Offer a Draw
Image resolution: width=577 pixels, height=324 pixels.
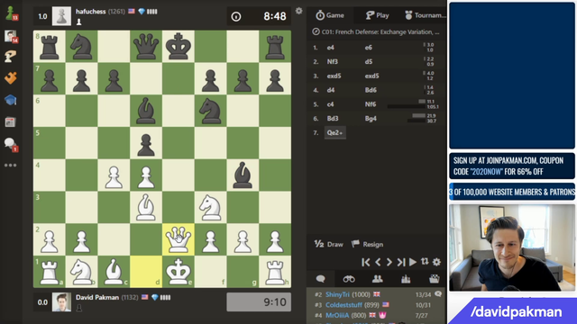pos(328,244)
